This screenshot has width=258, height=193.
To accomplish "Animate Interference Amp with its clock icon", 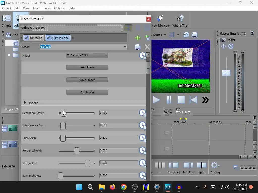I will pos(143,125).
